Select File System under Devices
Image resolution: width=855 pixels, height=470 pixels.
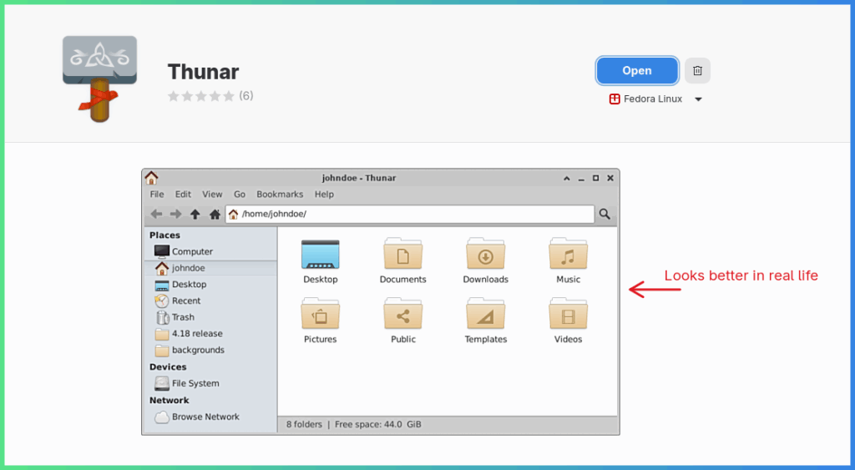[x=210, y=383]
